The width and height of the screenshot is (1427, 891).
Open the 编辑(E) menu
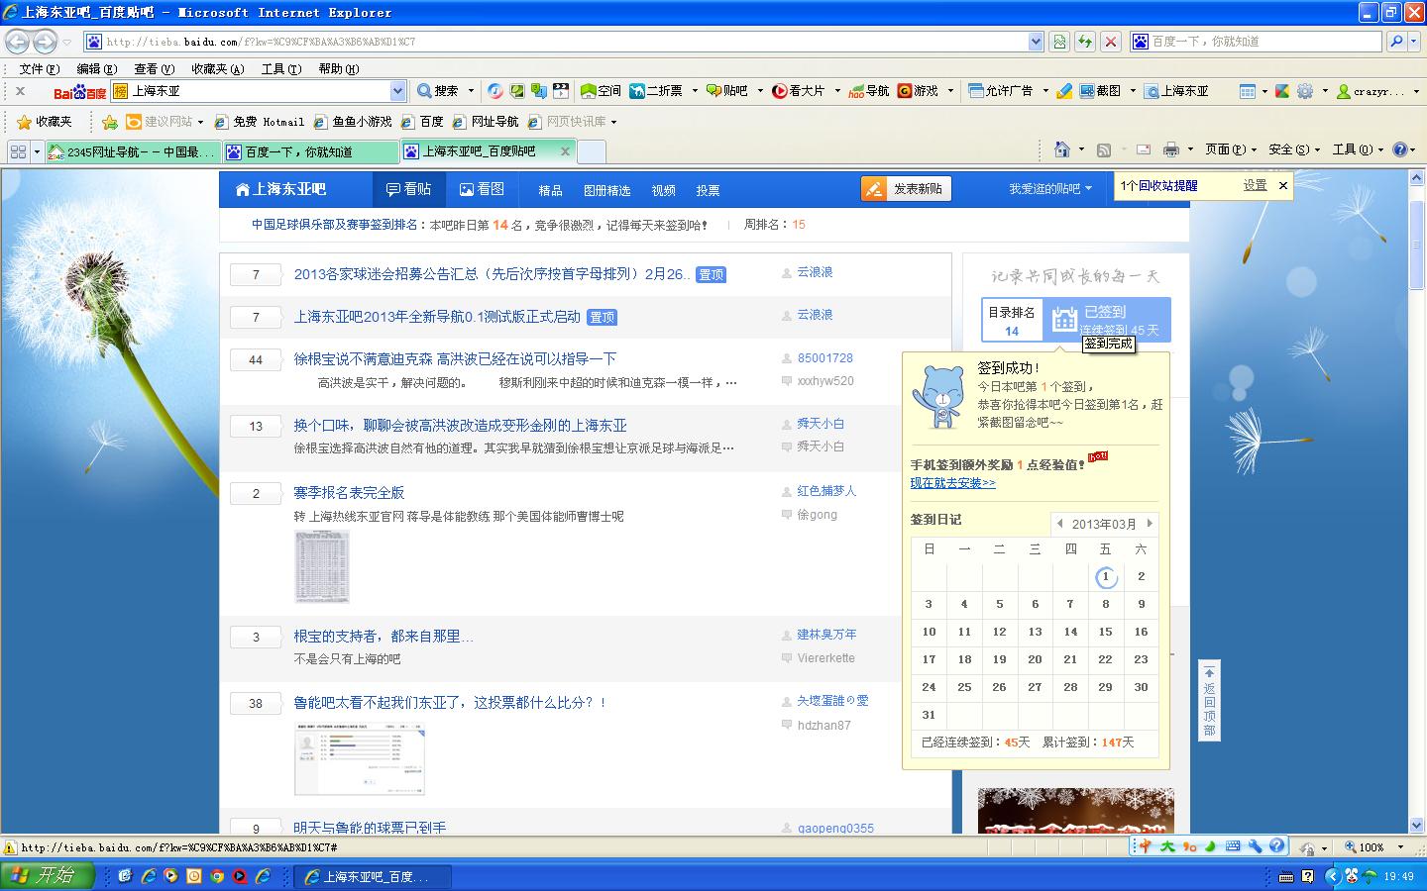coord(97,69)
